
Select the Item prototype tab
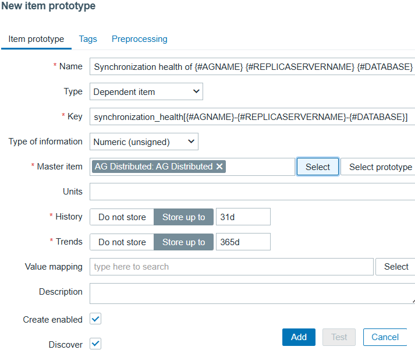click(36, 39)
